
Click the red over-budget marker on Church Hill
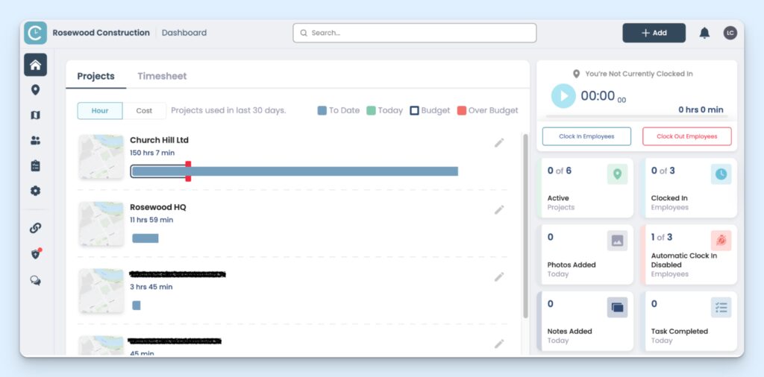(x=188, y=171)
